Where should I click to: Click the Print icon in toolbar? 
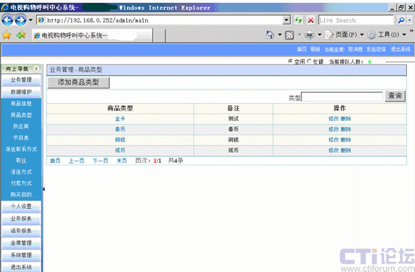click(310, 35)
